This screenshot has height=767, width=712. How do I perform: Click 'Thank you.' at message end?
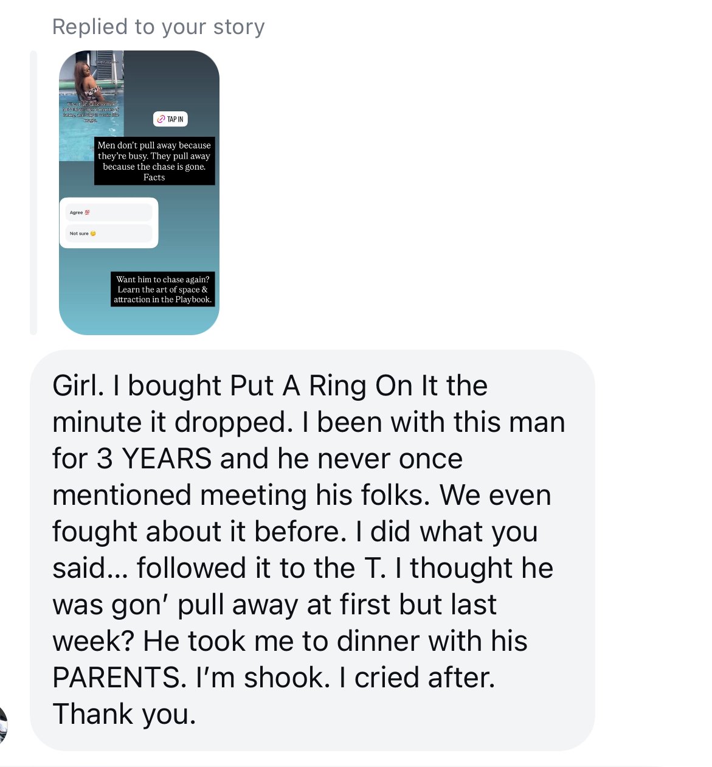[124, 714]
